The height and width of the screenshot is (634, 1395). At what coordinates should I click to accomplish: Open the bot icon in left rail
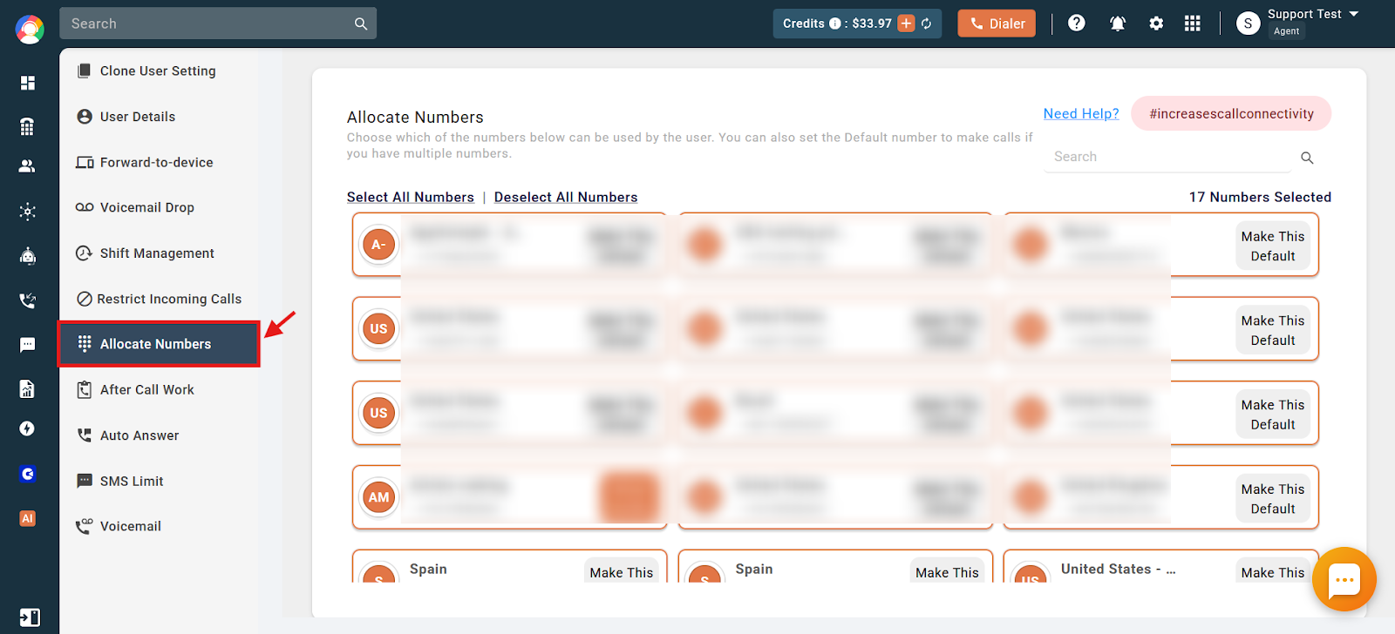pyautogui.click(x=28, y=256)
